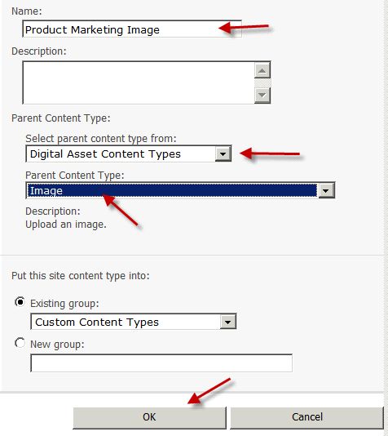Click the Description scrollbar up arrow
The image size is (388, 436).
click(x=262, y=70)
